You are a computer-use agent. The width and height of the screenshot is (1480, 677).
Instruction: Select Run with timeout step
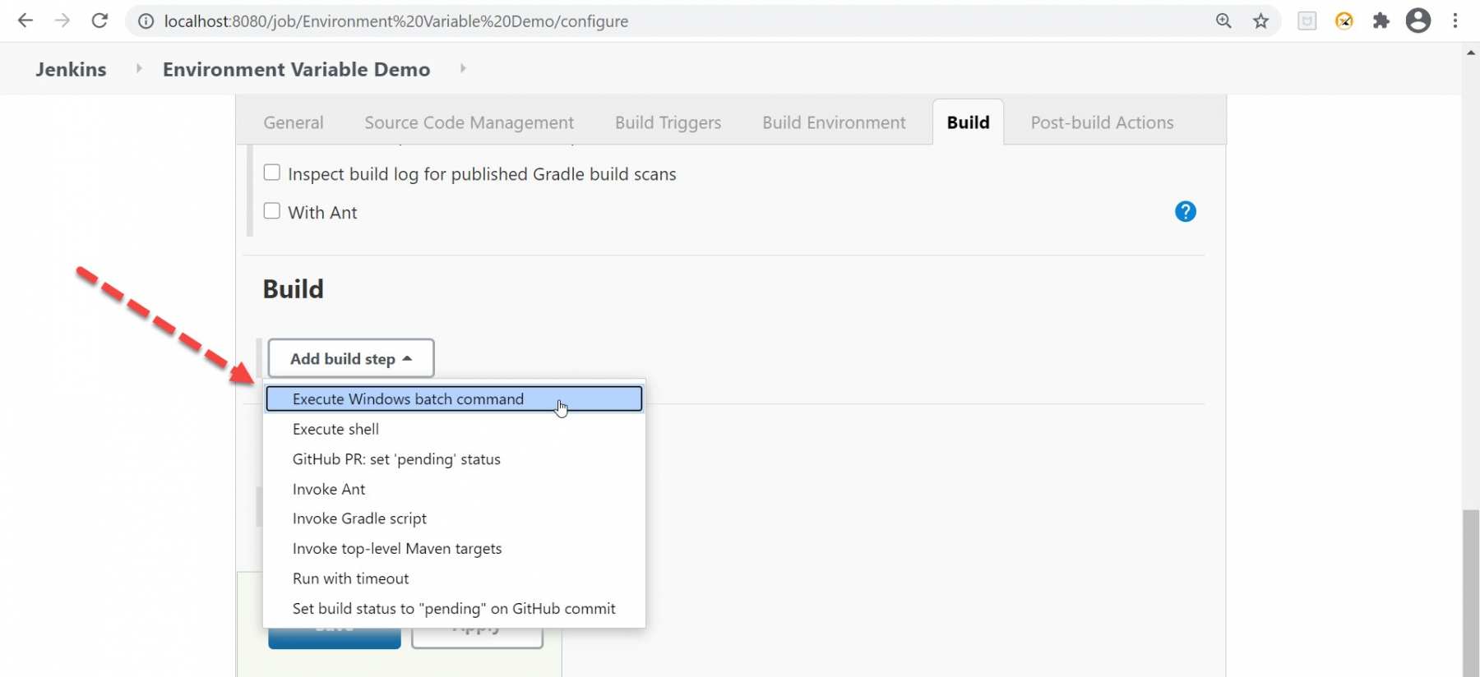[454, 578]
